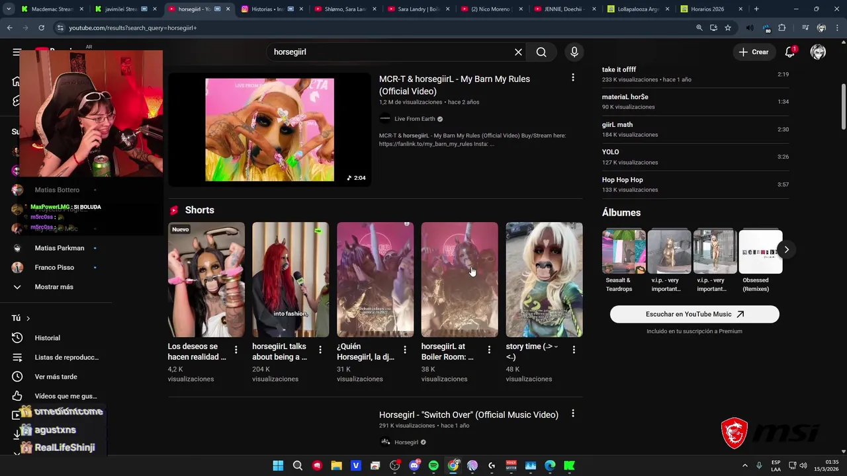This screenshot has height=476, width=847.
Task: Bookmark this page with the star
Action: (728, 28)
